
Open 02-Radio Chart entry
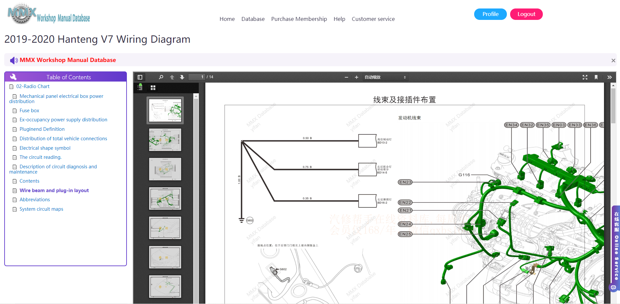(x=33, y=86)
